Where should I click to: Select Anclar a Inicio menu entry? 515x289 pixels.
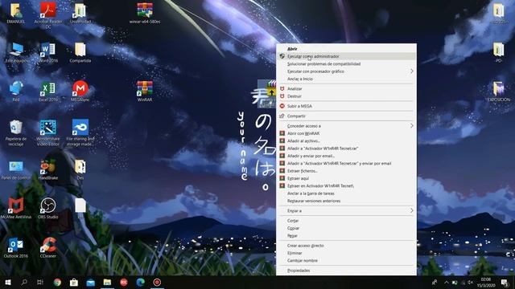coord(347,79)
